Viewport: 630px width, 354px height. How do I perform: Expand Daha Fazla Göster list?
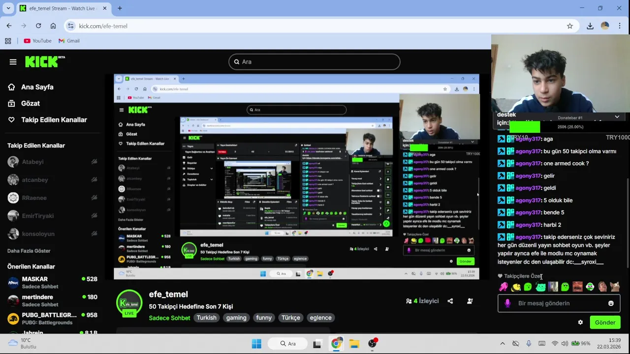pos(29,251)
